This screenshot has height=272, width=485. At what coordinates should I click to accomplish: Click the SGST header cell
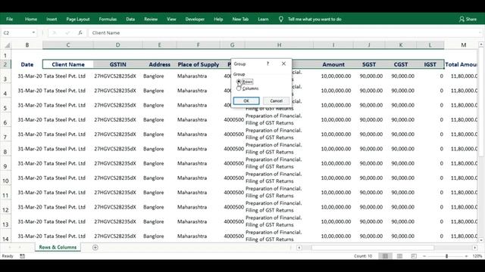369,64
